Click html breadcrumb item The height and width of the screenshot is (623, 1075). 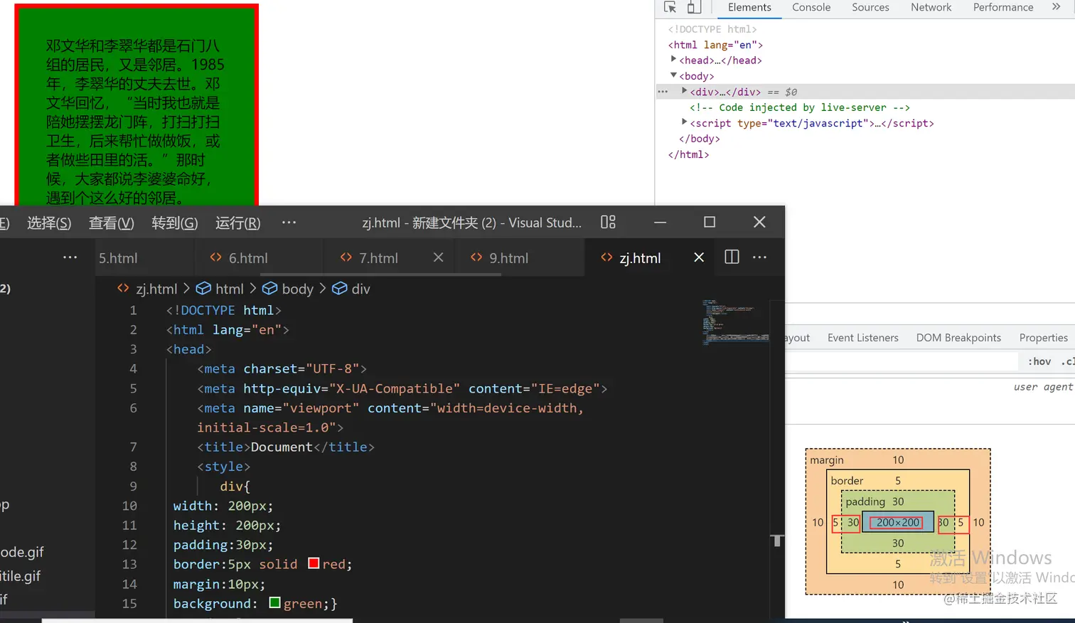pyautogui.click(x=220, y=289)
